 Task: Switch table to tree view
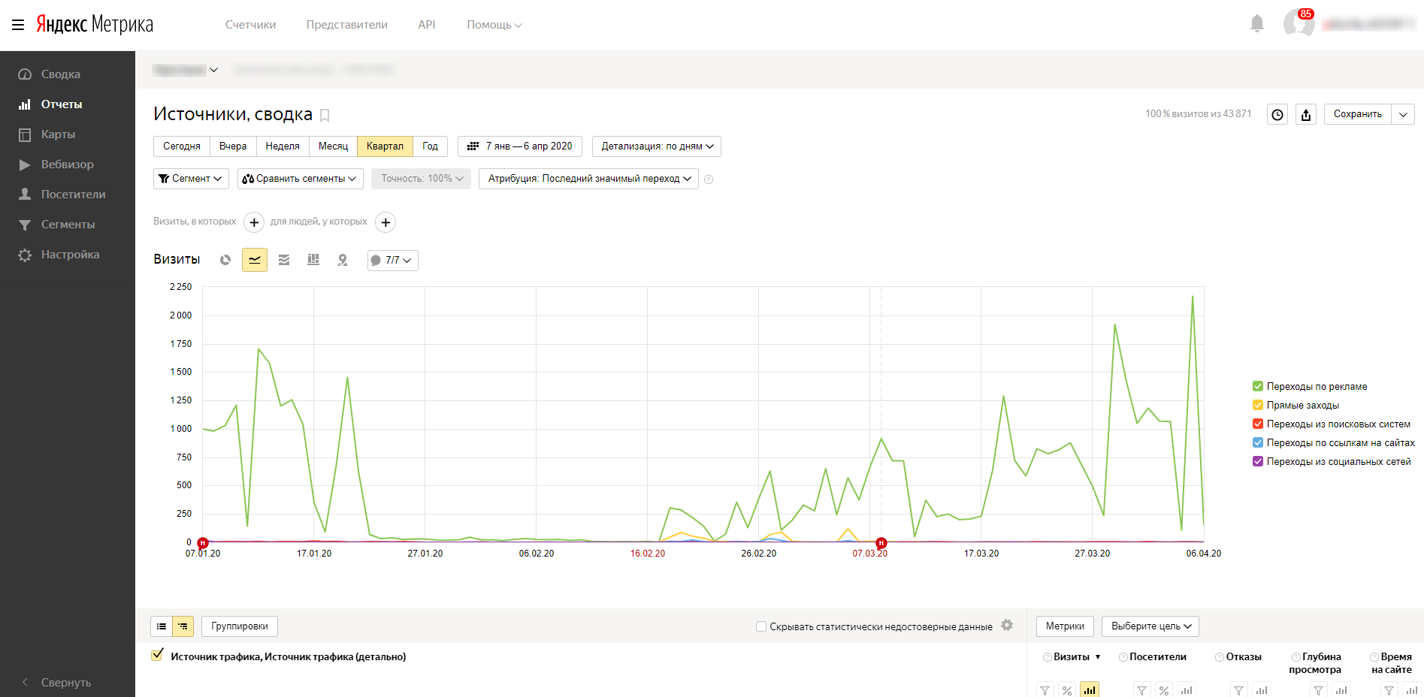[183, 626]
